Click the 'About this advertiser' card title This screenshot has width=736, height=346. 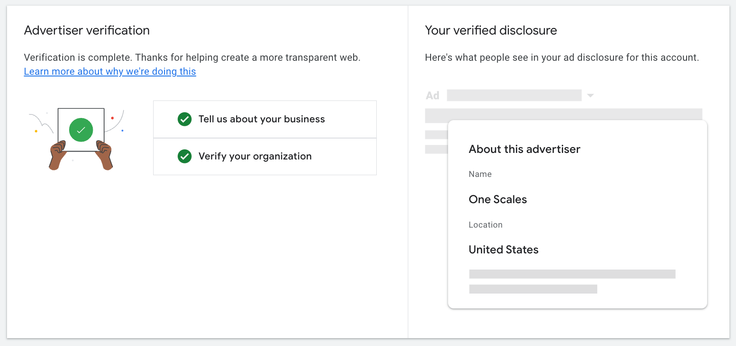click(x=524, y=149)
